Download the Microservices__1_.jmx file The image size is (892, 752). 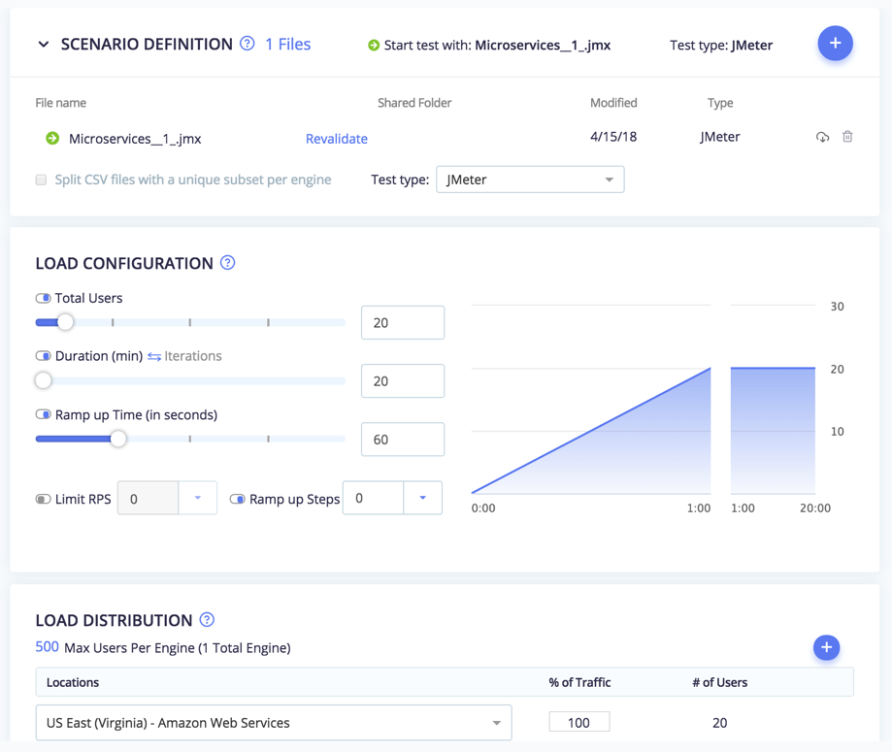[x=822, y=137]
